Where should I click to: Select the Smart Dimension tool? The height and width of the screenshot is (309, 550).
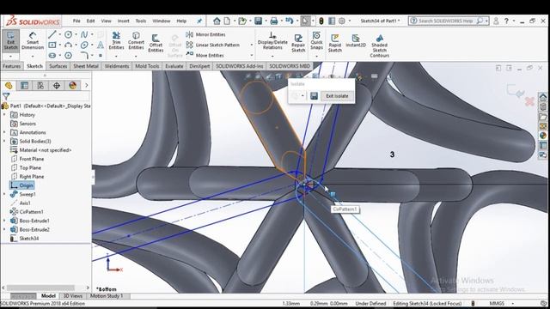pyautogui.click(x=33, y=41)
